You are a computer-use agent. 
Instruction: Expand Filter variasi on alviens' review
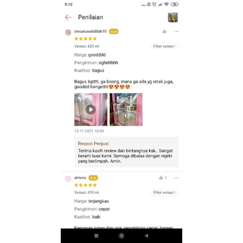coord(164,193)
